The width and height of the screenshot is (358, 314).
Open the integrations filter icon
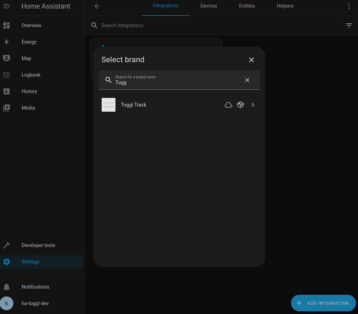point(349,25)
